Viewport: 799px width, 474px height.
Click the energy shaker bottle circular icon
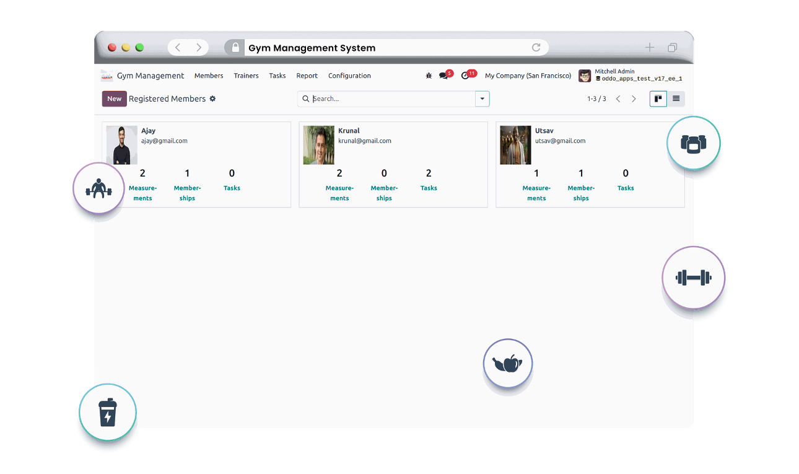tap(108, 412)
